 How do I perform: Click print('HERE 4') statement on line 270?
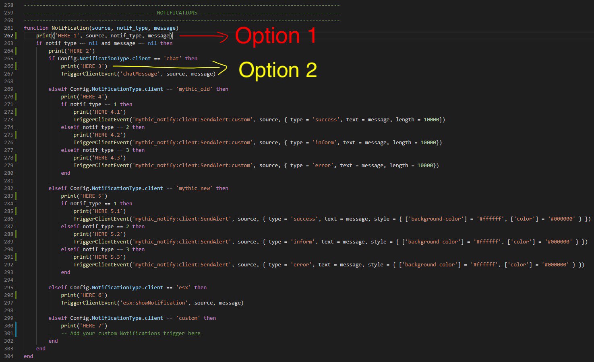[84, 96]
